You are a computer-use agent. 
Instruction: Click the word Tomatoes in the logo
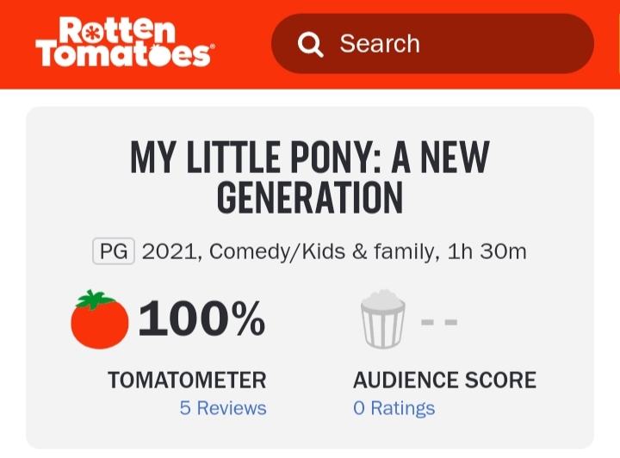coord(123,55)
